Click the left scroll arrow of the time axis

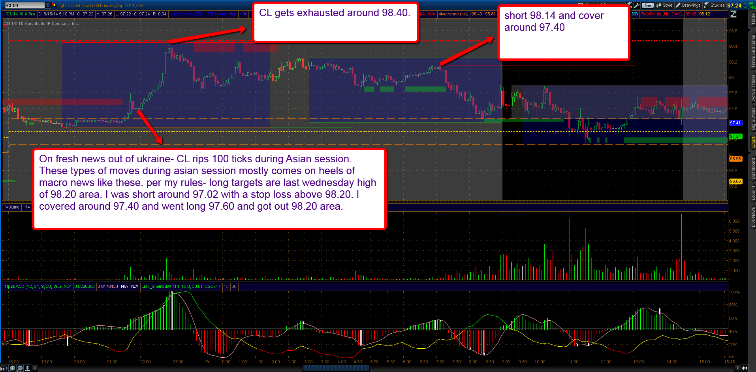35,368
